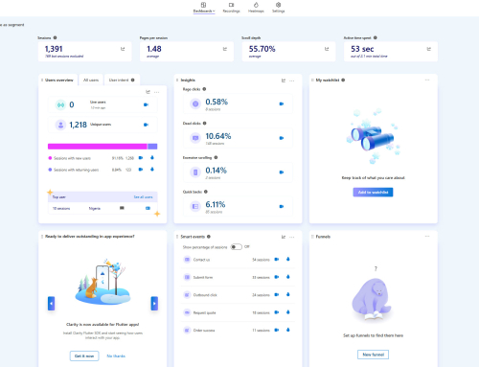Show info tooltip next to Active time spent

point(376,37)
